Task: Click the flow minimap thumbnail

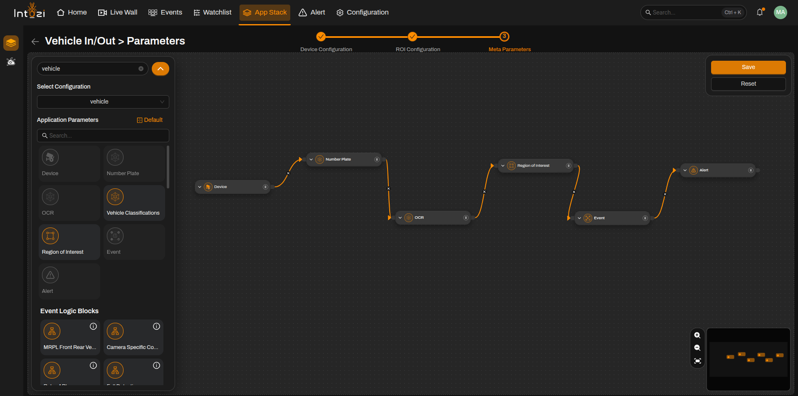Action: [748, 359]
